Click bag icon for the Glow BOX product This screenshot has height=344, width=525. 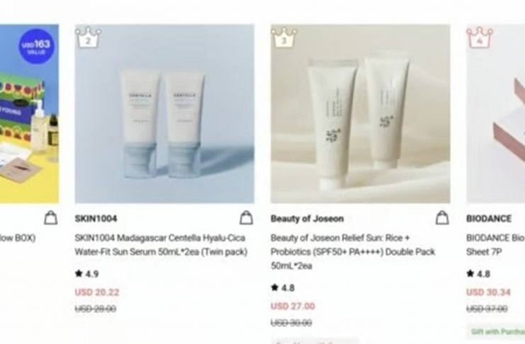click(50, 218)
